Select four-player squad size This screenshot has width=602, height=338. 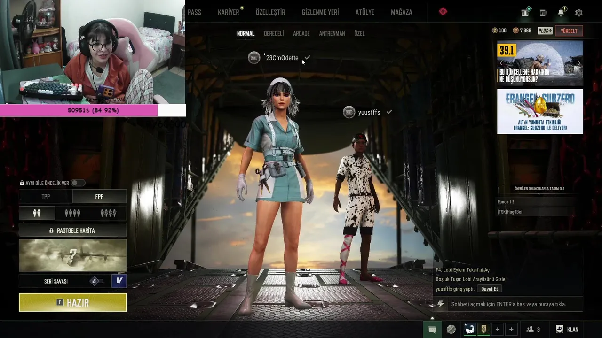pyautogui.click(x=72, y=213)
